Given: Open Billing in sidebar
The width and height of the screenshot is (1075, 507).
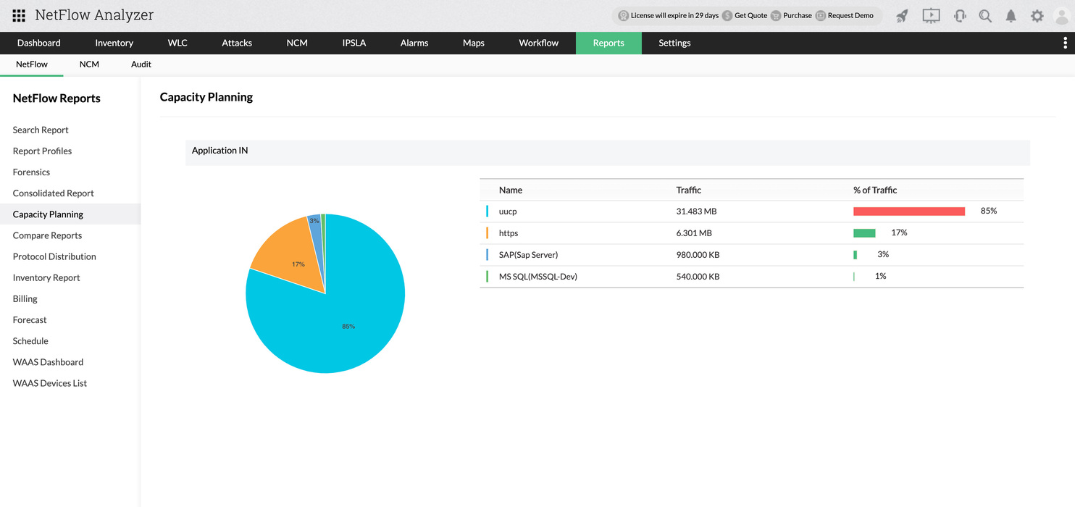Looking at the screenshot, I should tap(25, 298).
